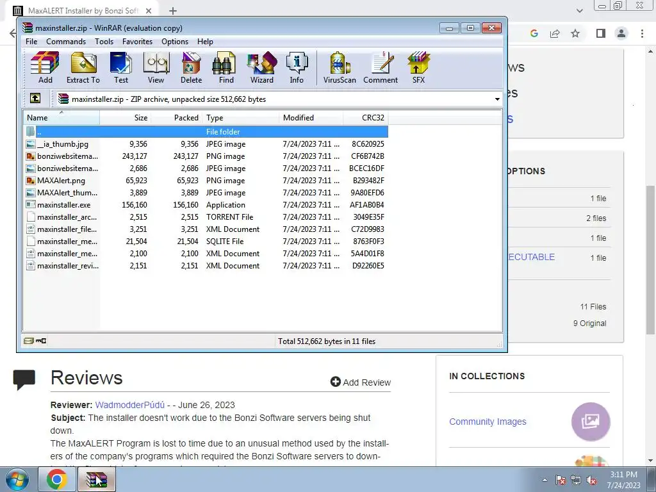Open the Comment tool
The height and width of the screenshot is (492, 656).
[x=381, y=68]
